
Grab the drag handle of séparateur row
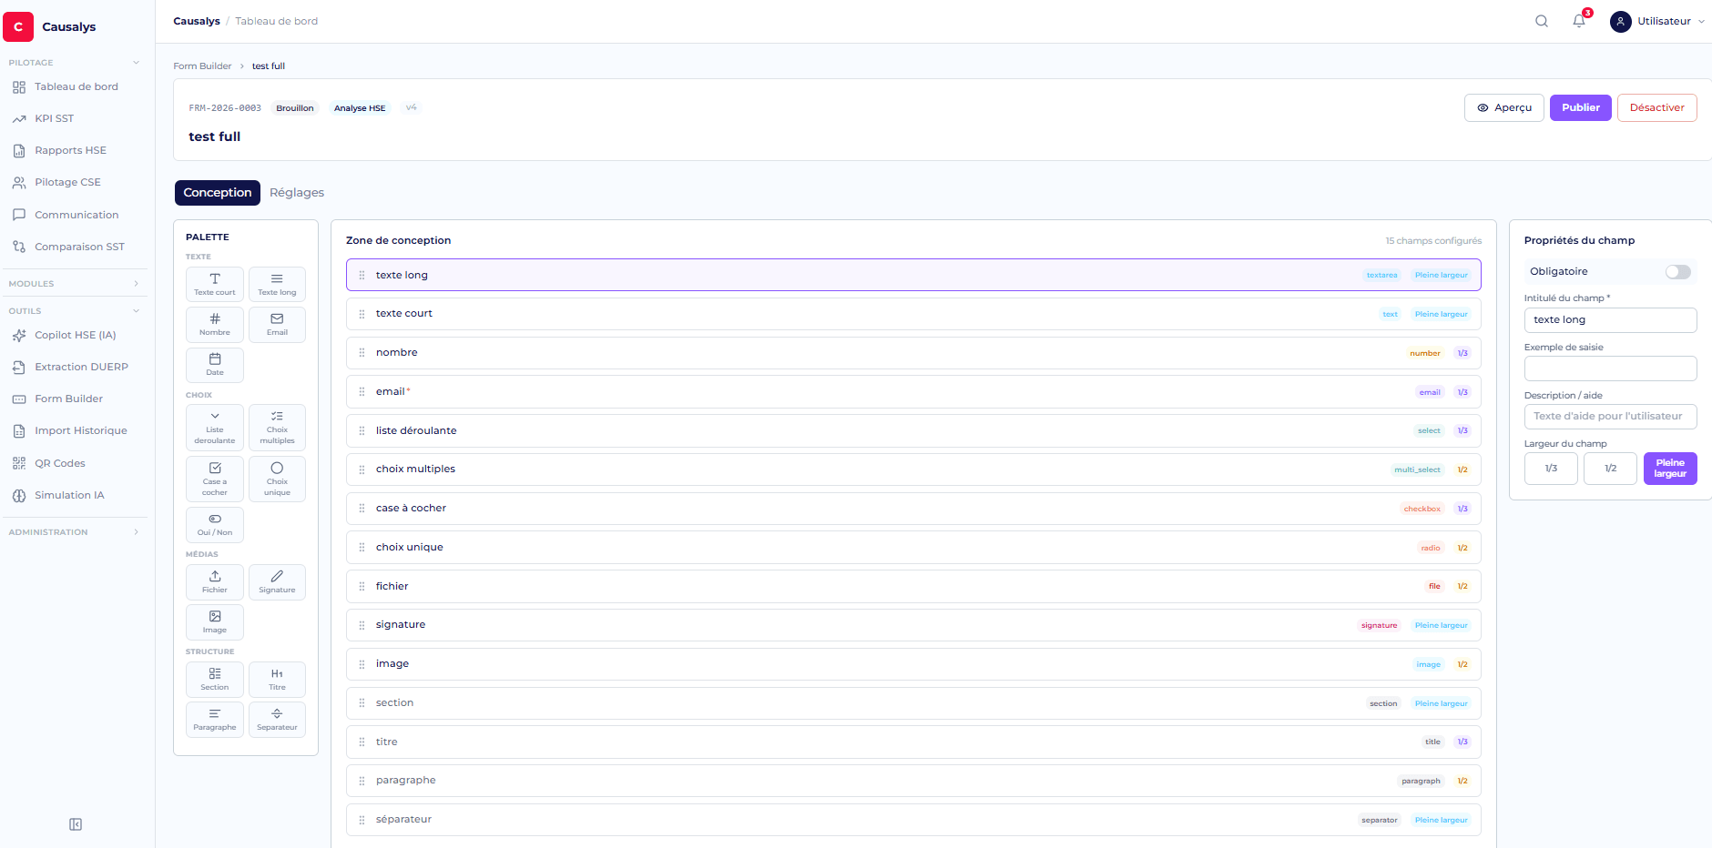tap(362, 820)
